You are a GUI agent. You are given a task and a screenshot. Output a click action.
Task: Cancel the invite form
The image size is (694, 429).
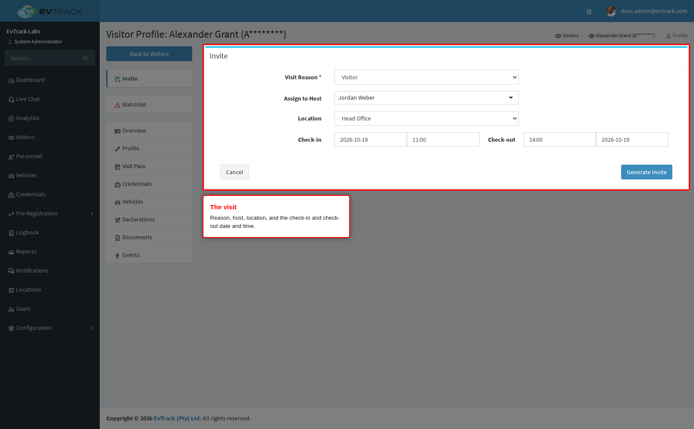point(235,172)
